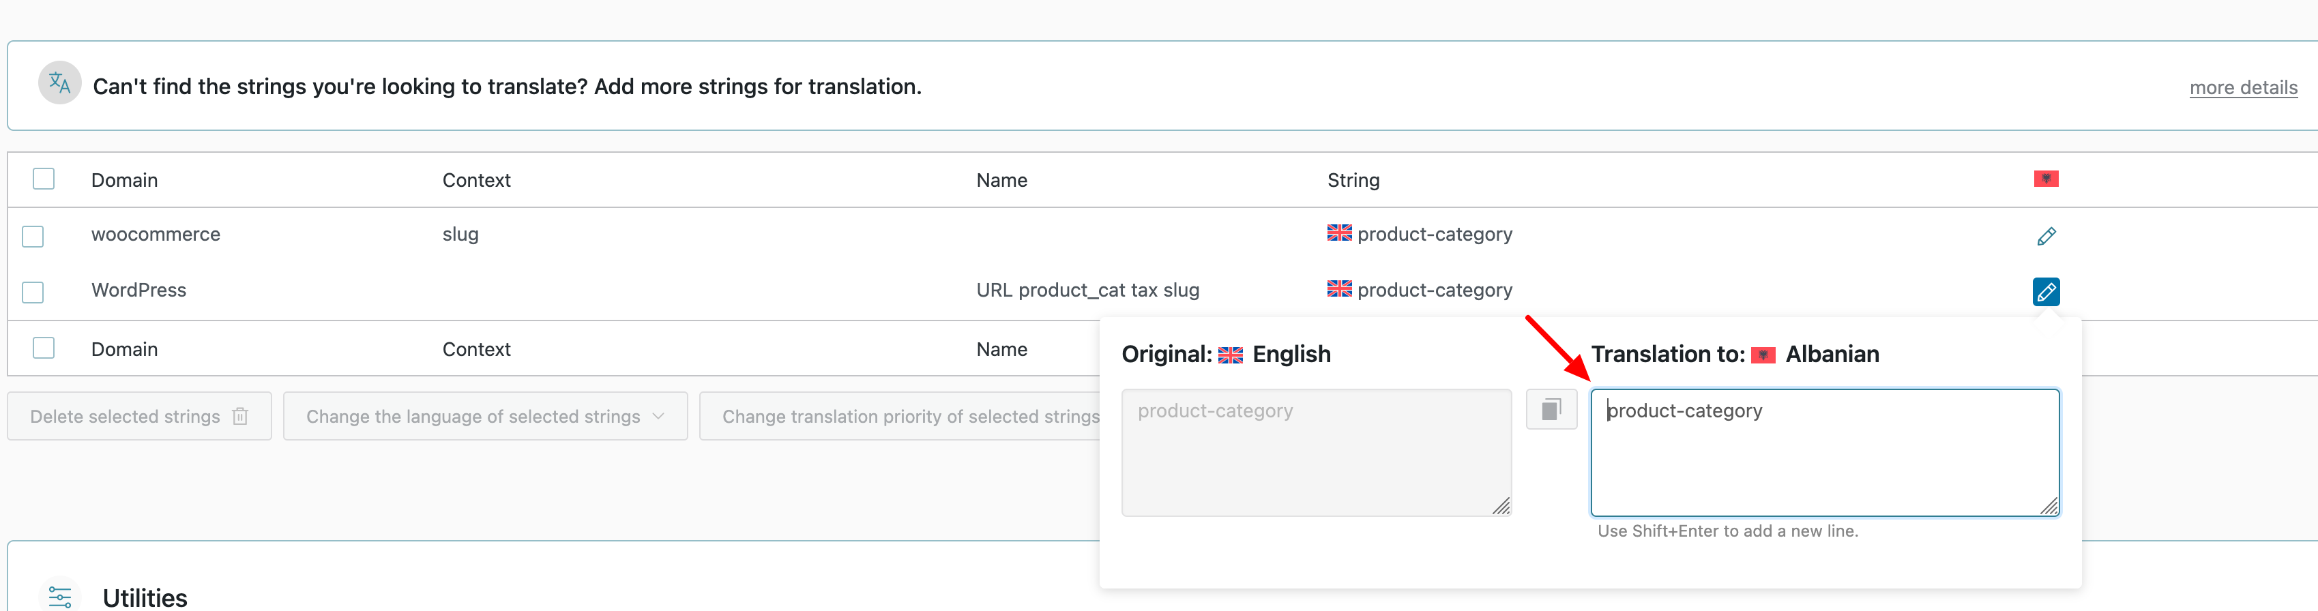
Task: Edit Albanian translation for the woocommerce slug row
Action: (x=2045, y=237)
